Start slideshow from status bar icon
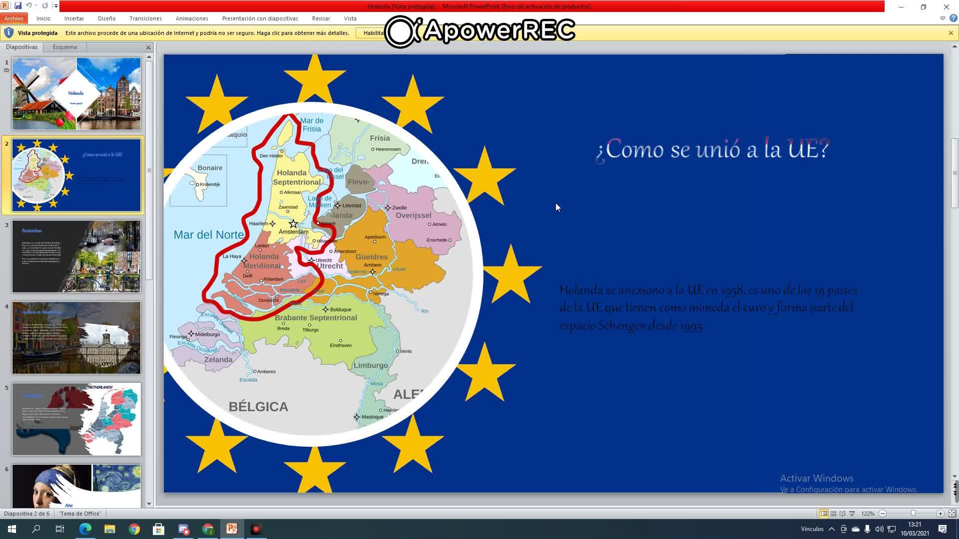Screen dimensions: 959x539 852,514
